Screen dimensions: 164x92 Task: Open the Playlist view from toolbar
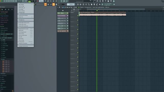click(78, 4)
